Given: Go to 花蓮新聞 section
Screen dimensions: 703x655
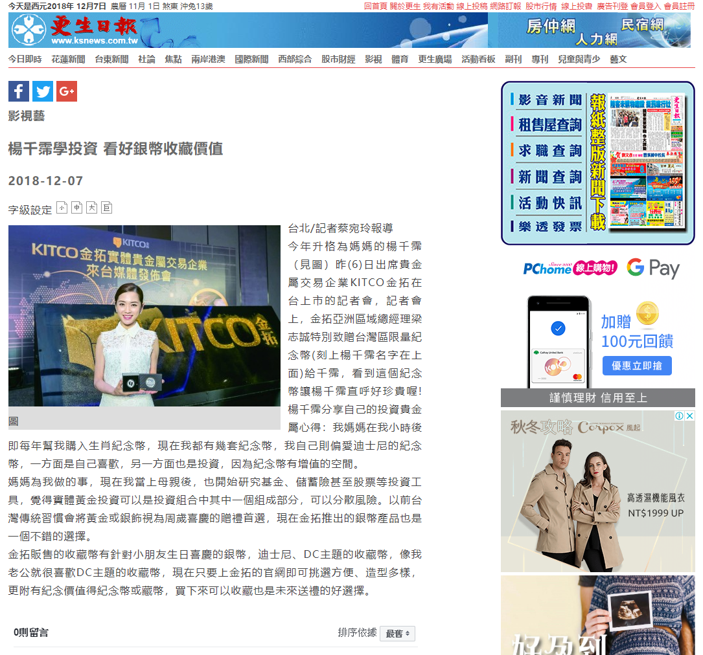Looking at the screenshot, I should pyautogui.click(x=68, y=59).
